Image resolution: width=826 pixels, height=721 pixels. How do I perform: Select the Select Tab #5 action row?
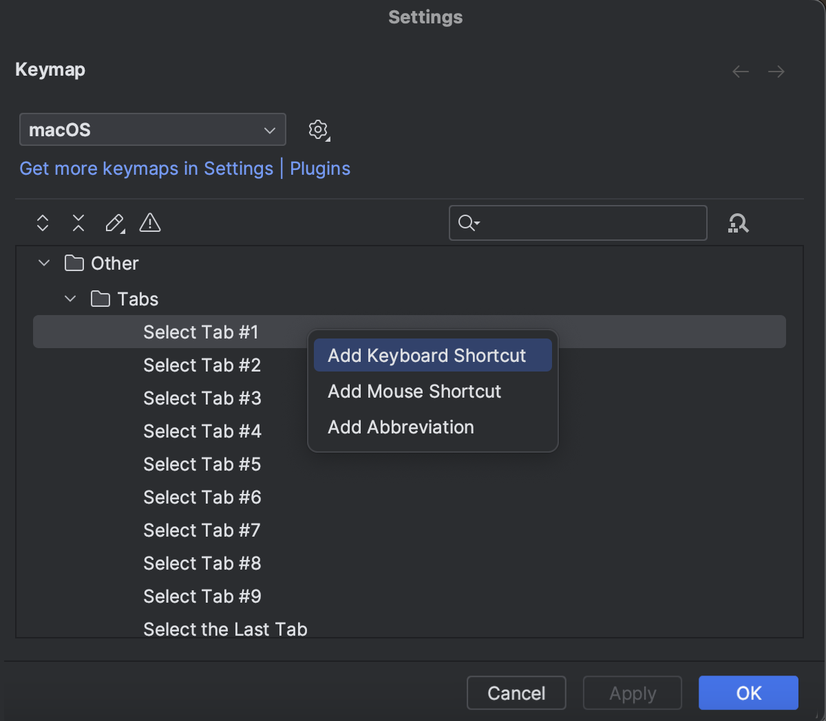pos(202,464)
